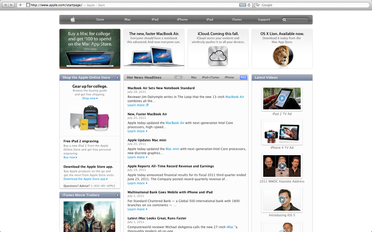The height and width of the screenshot is (232, 372).
Task: Click headline MacBook Air Sets New Notebook Standard
Action: pyautogui.click(x=161, y=88)
